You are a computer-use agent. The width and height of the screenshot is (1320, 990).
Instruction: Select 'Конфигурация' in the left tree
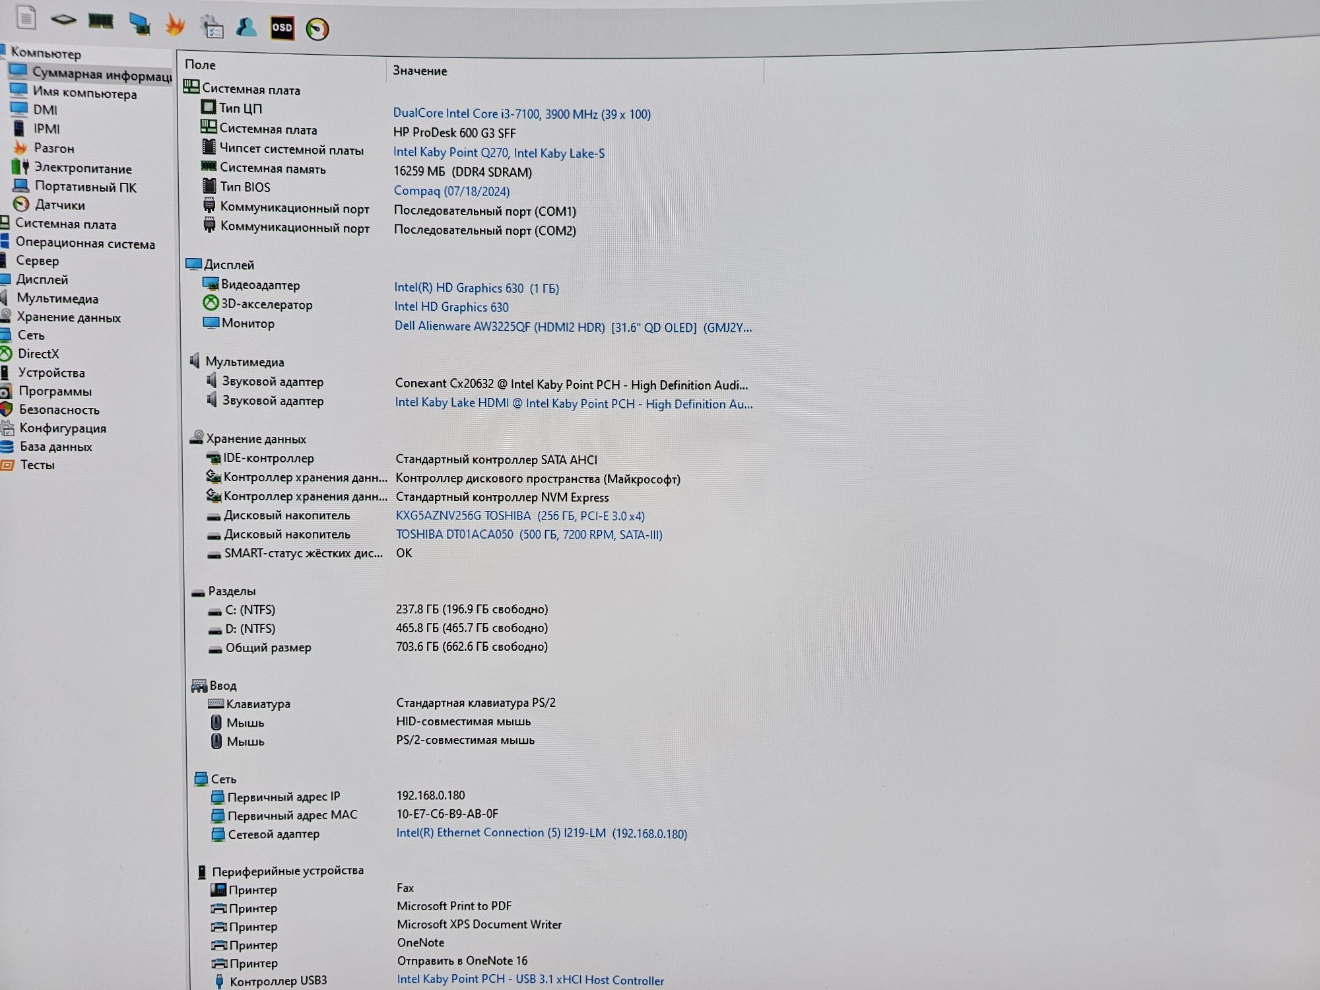pyautogui.click(x=63, y=428)
